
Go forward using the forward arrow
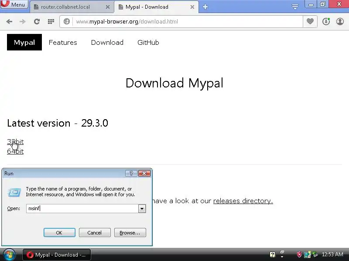coord(23,21)
